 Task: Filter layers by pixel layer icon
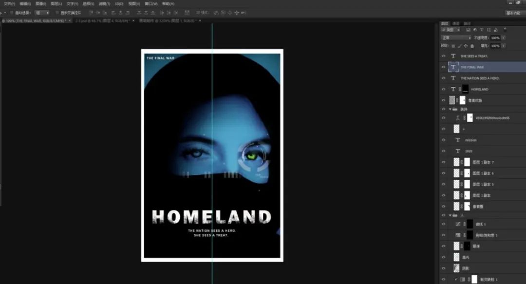pos(468,30)
